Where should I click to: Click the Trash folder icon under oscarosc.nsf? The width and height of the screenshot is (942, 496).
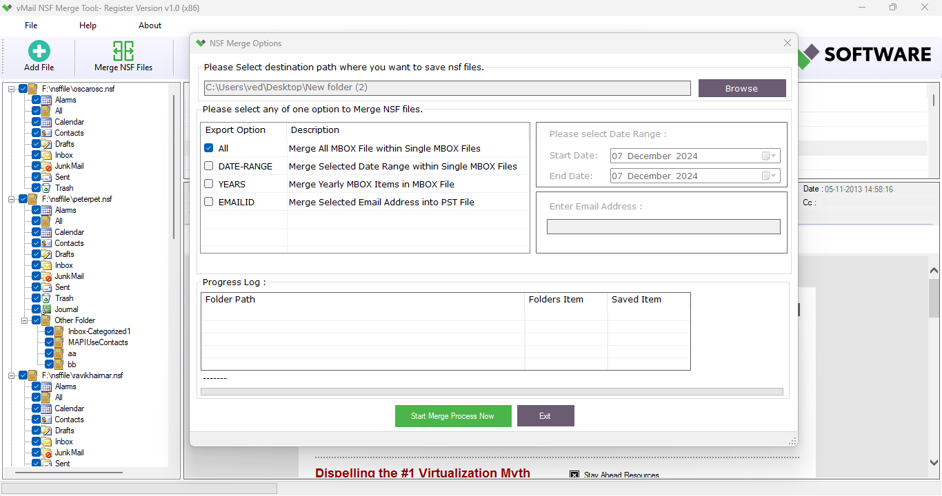point(46,188)
